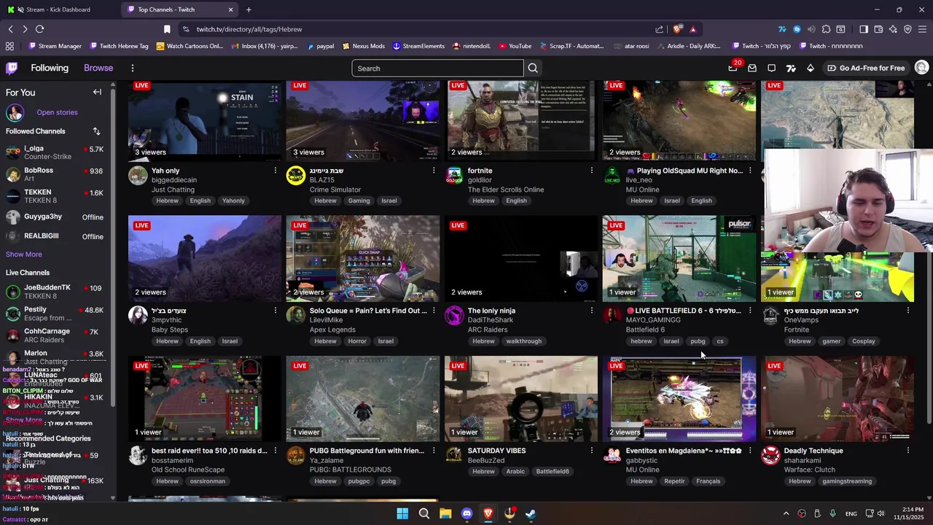Viewport: 933px width, 525px height.
Task: Show more followed channels
Action: pos(24,254)
